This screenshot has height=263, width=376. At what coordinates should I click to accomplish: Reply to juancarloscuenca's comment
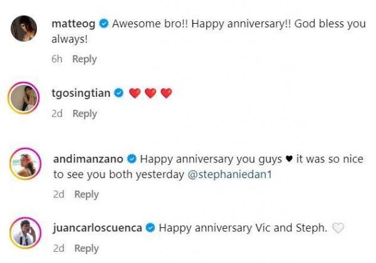pos(86,248)
